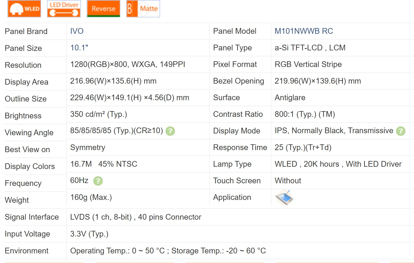Select the viewing angle value 85/85/85/85
The image size is (414, 263).
[x=116, y=131]
